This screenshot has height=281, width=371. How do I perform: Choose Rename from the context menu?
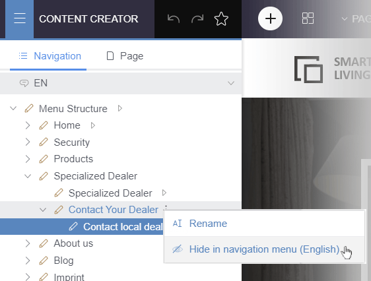point(264,224)
